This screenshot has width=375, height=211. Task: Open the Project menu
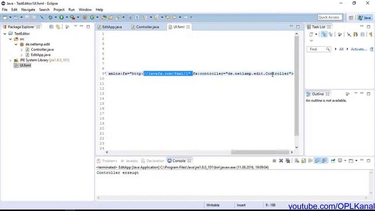pyautogui.click(x=59, y=9)
